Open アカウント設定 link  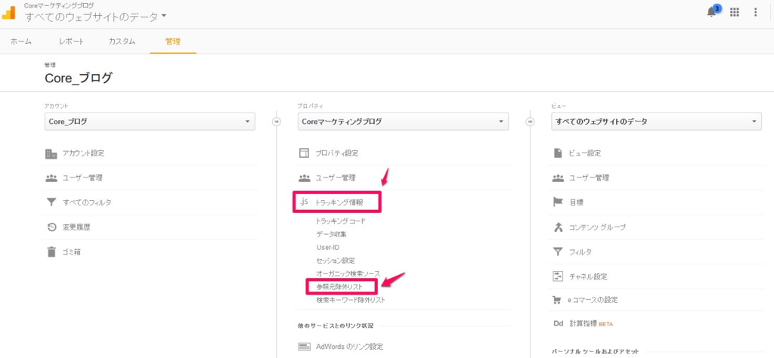pyautogui.click(x=83, y=153)
